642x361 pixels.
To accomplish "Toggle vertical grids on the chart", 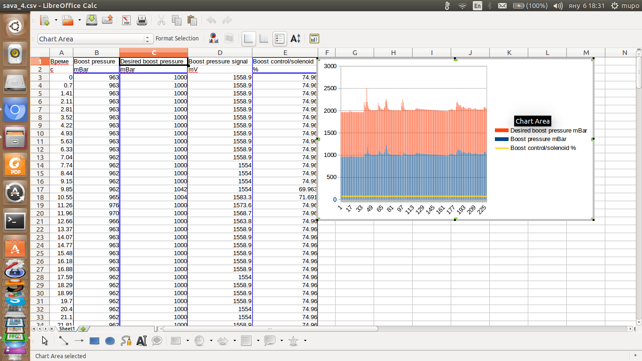I will [x=264, y=39].
